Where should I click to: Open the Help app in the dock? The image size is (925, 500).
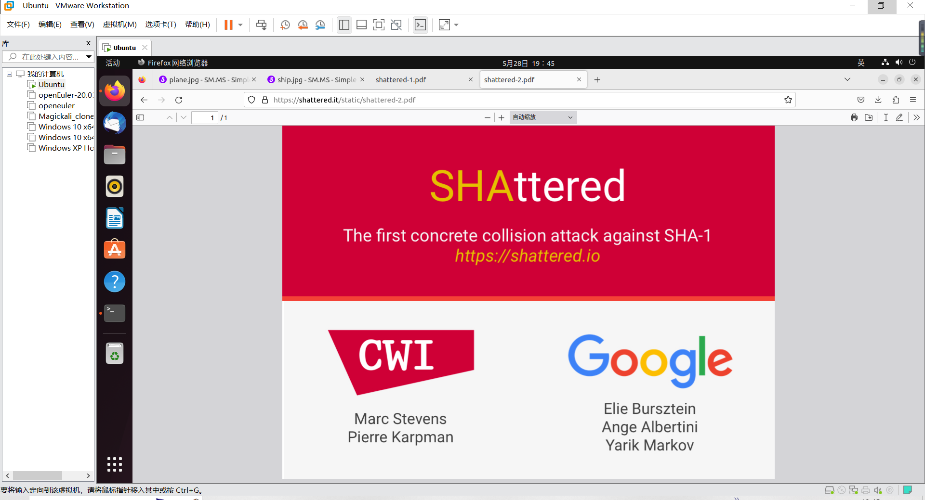(x=115, y=282)
